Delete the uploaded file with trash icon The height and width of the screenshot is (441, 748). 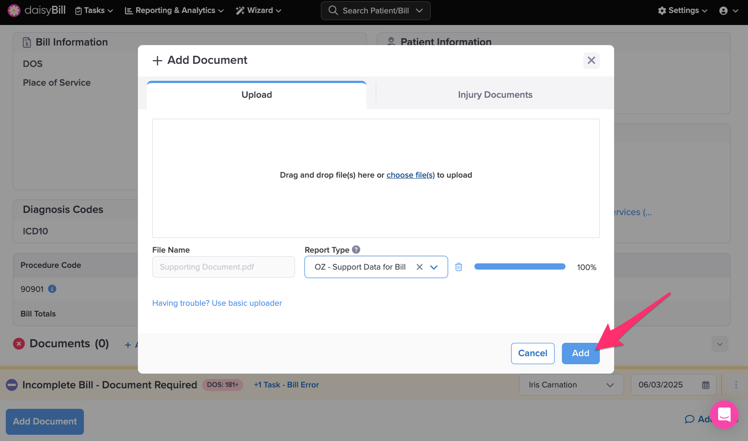point(458,267)
